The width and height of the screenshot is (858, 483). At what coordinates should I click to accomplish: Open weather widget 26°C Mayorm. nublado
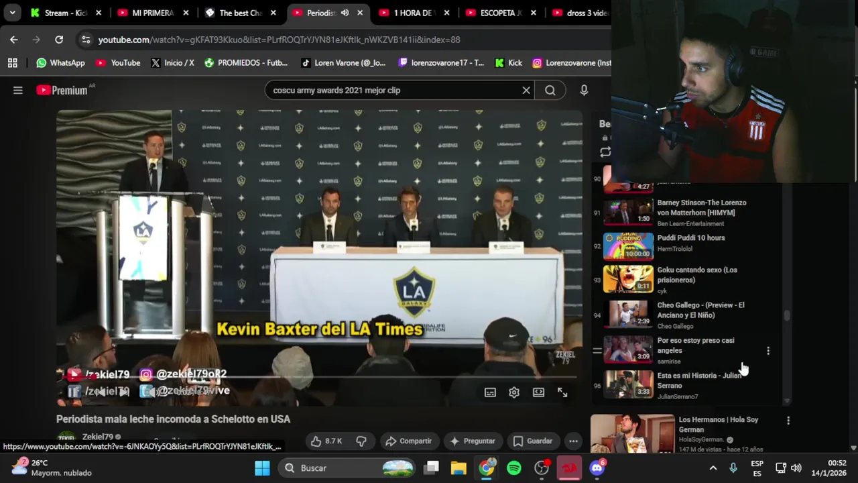pyautogui.click(x=54, y=468)
